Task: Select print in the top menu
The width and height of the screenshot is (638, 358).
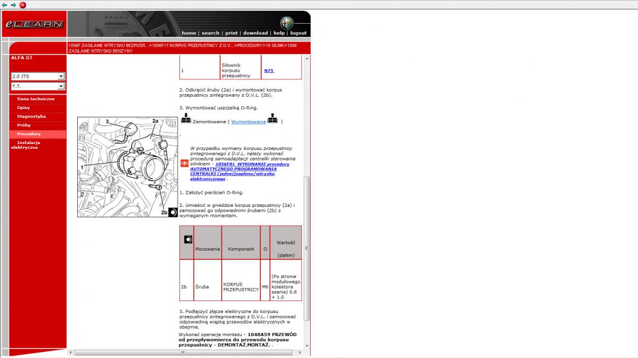Action: pos(232,33)
